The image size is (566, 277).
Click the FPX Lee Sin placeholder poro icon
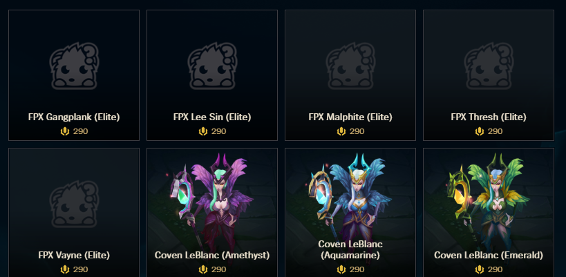pyautogui.click(x=212, y=66)
